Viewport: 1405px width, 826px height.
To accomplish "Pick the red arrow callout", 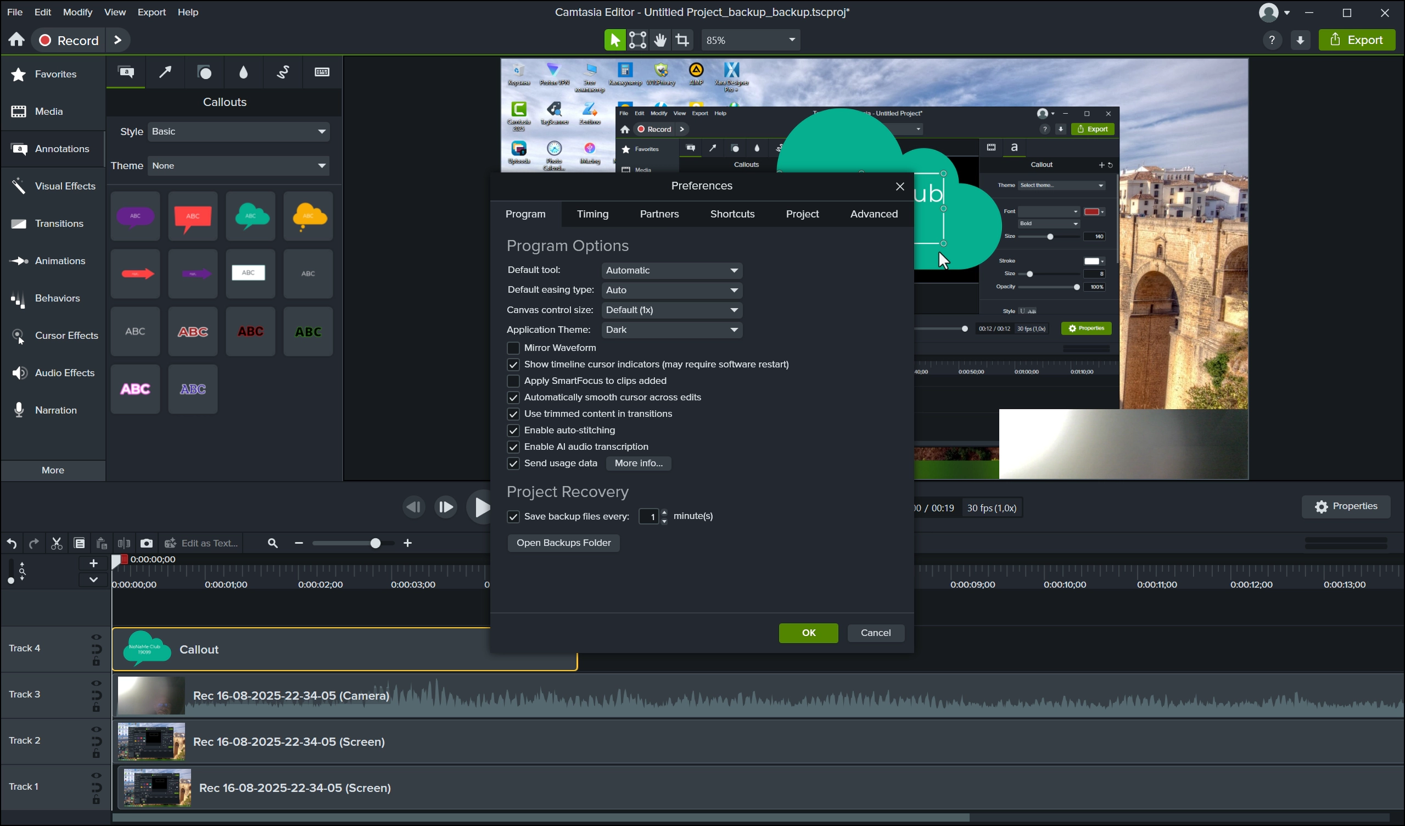I will [136, 274].
